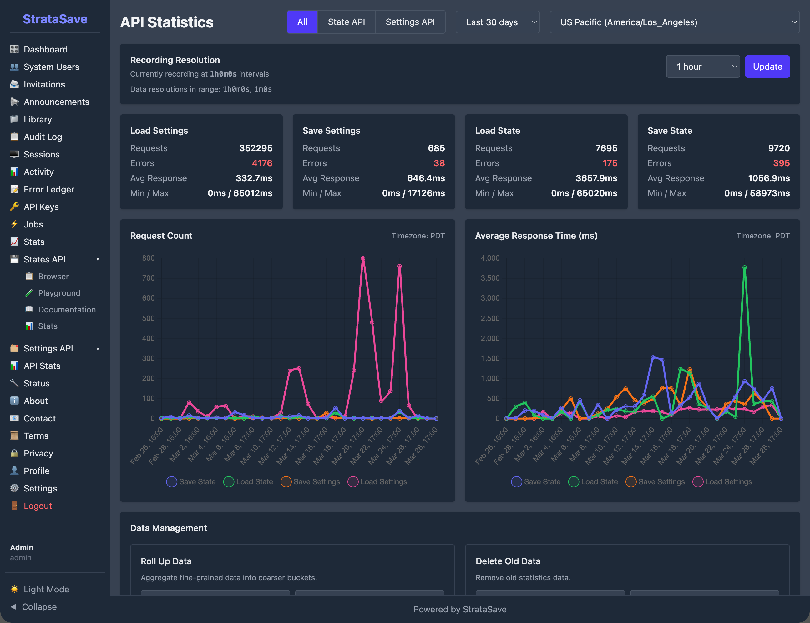Change the US Pacific timezone dropdown
This screenshot has height=623, width=810.
(x=674, y=22)
